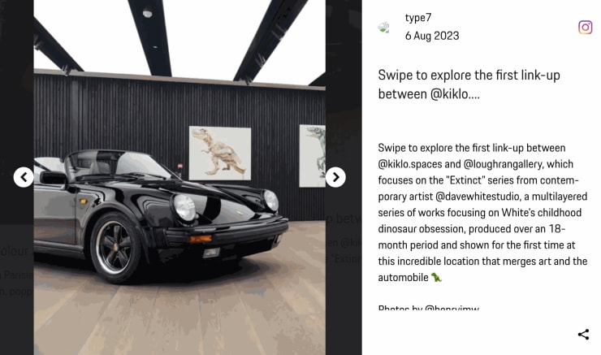Open the type7 account name
Viewport: 601px width, 355px height.
[418, 18]
